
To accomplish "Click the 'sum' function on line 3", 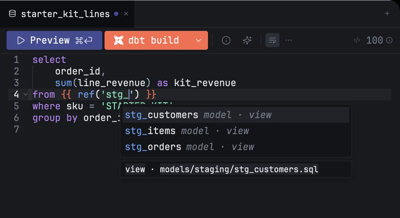I will (x=64, y=83).
